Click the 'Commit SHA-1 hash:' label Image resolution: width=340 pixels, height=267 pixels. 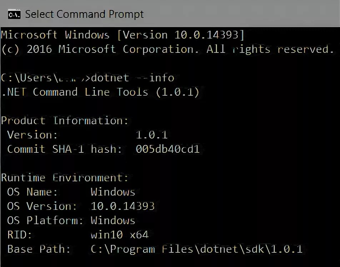(64, 149)
